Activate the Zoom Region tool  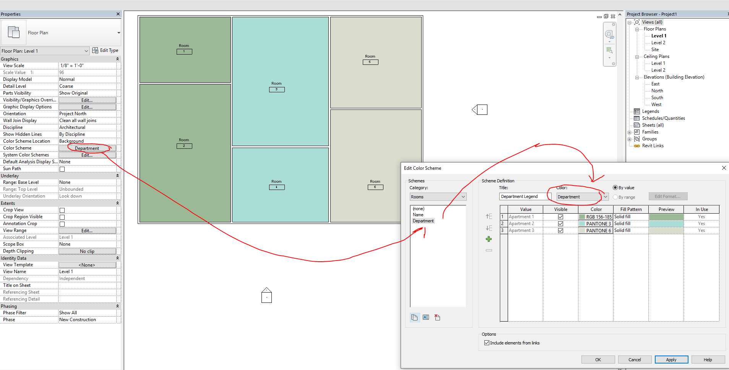609,50
